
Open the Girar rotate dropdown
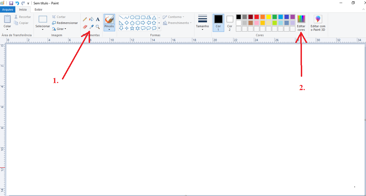[59, 29]
